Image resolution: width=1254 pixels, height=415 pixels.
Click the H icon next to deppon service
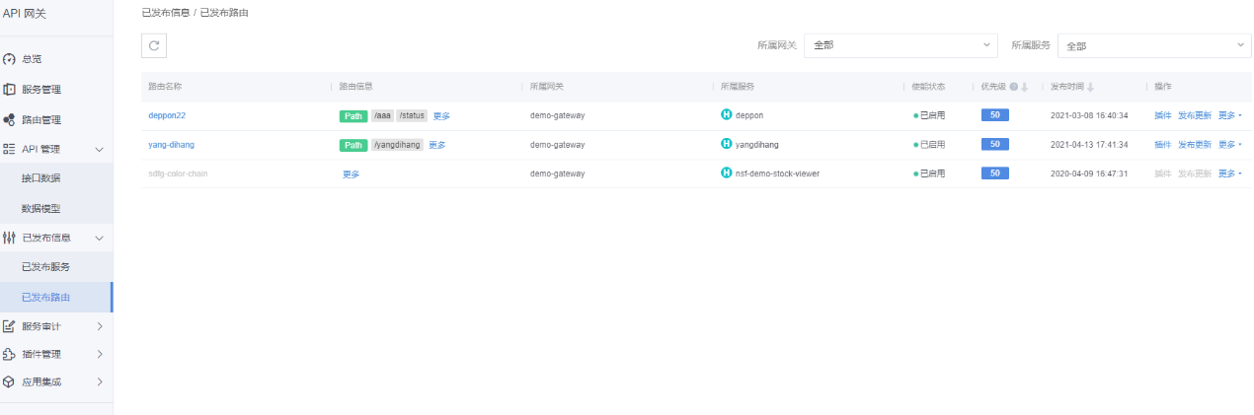(x=727, y=115)
